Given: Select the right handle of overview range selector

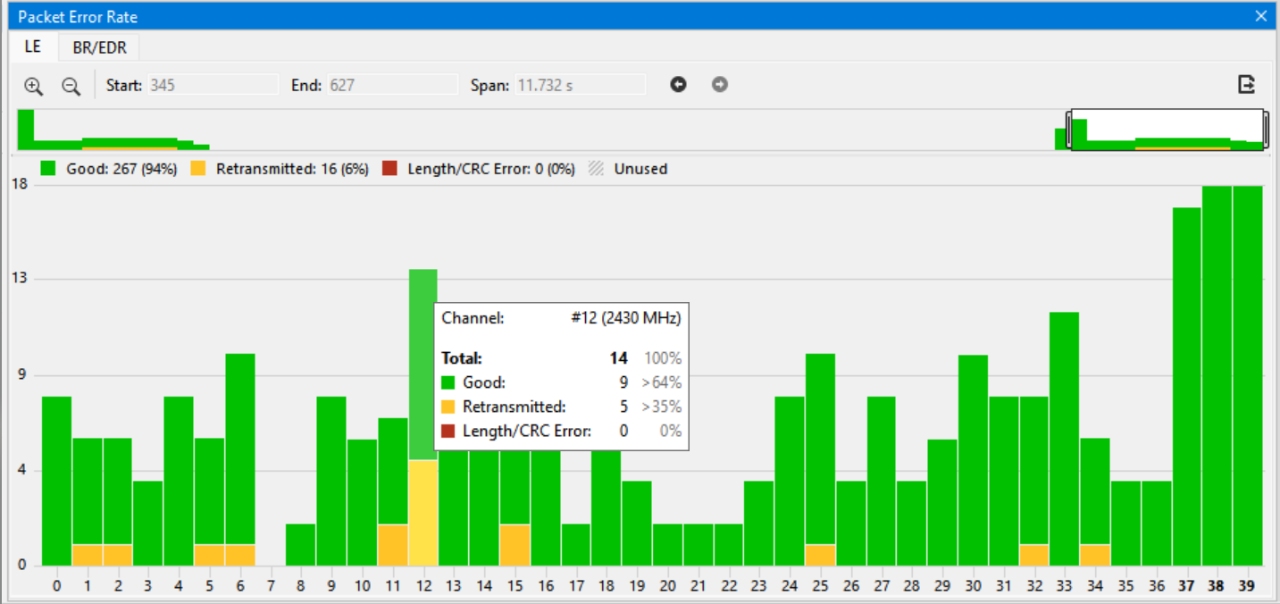Looking at the screenshot, I should click(x=1265, y=130).
